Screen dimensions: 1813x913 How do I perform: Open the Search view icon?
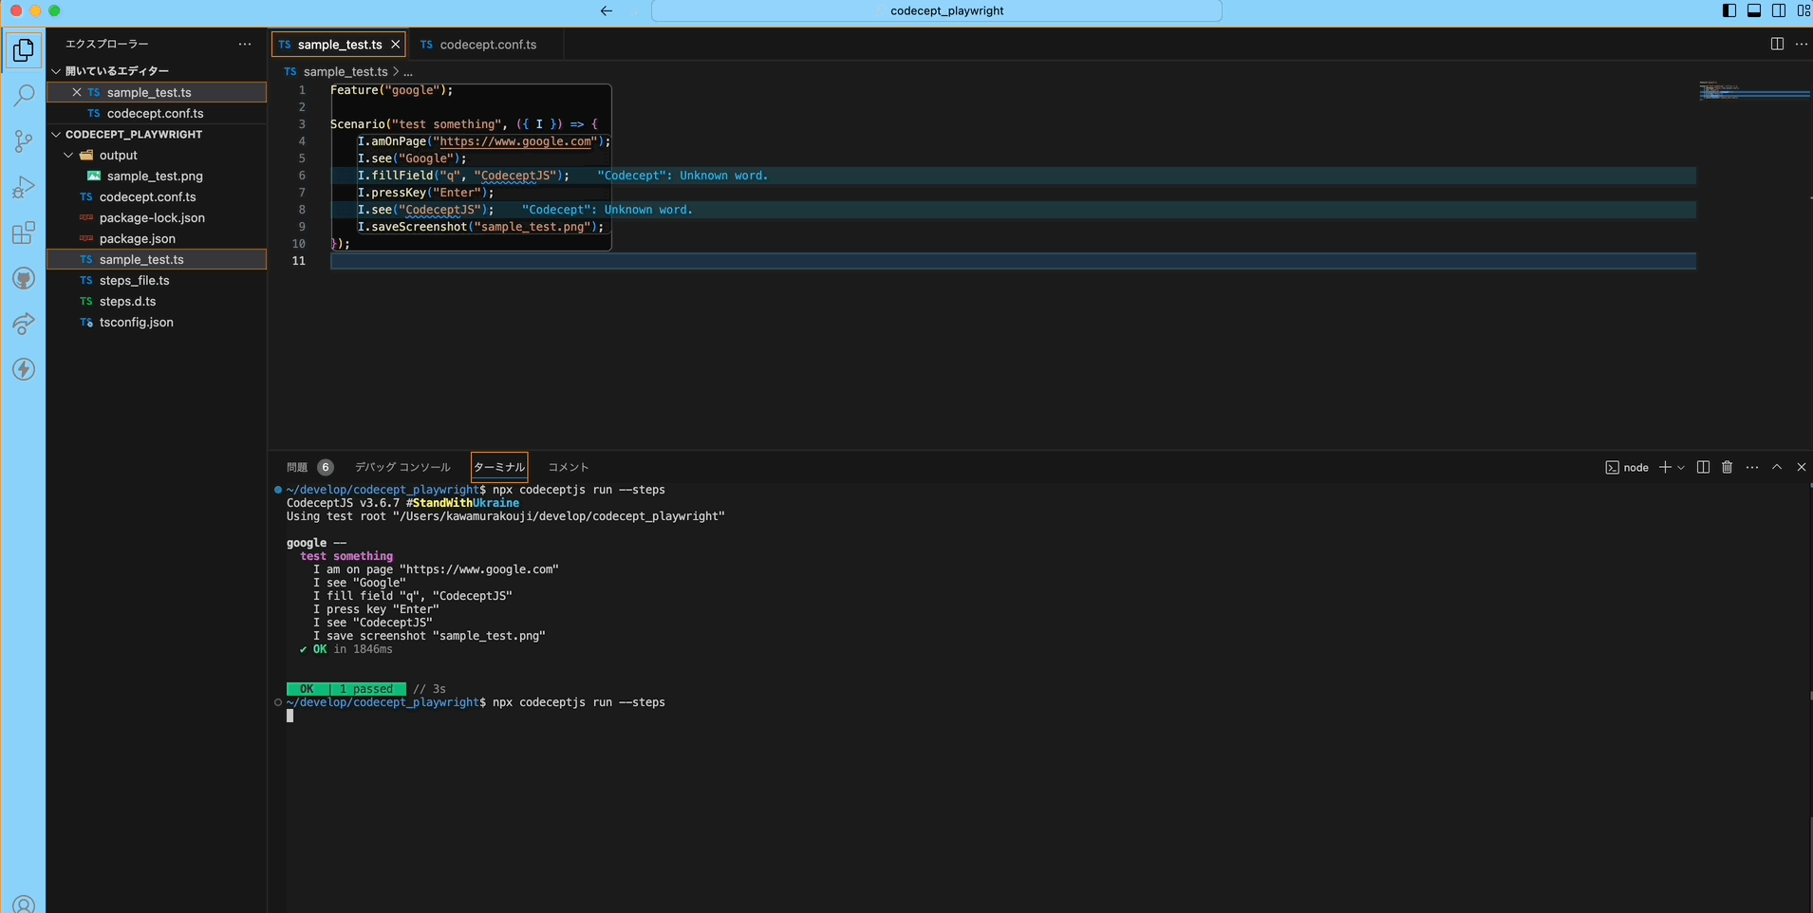pos(24,94)
